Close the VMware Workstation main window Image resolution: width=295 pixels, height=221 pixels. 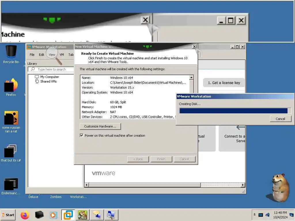pyautogui.click(x=243, y=47)
